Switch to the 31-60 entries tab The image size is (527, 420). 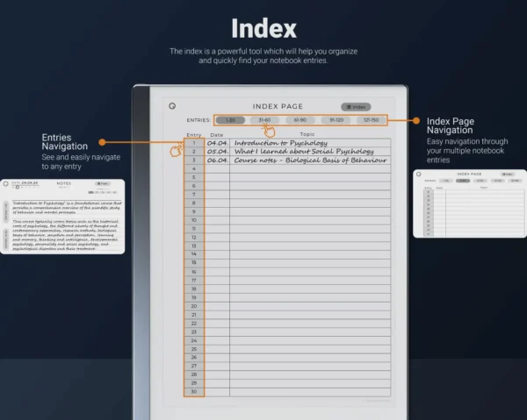coord(265,119)
